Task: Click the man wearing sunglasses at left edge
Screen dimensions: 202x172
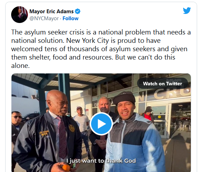Action: point(17,128)
